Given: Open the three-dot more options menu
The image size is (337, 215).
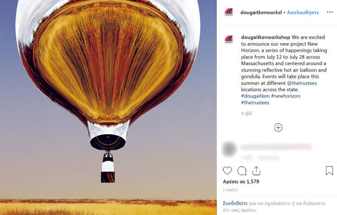Looking at the screenshot, I should pos(330,12).
